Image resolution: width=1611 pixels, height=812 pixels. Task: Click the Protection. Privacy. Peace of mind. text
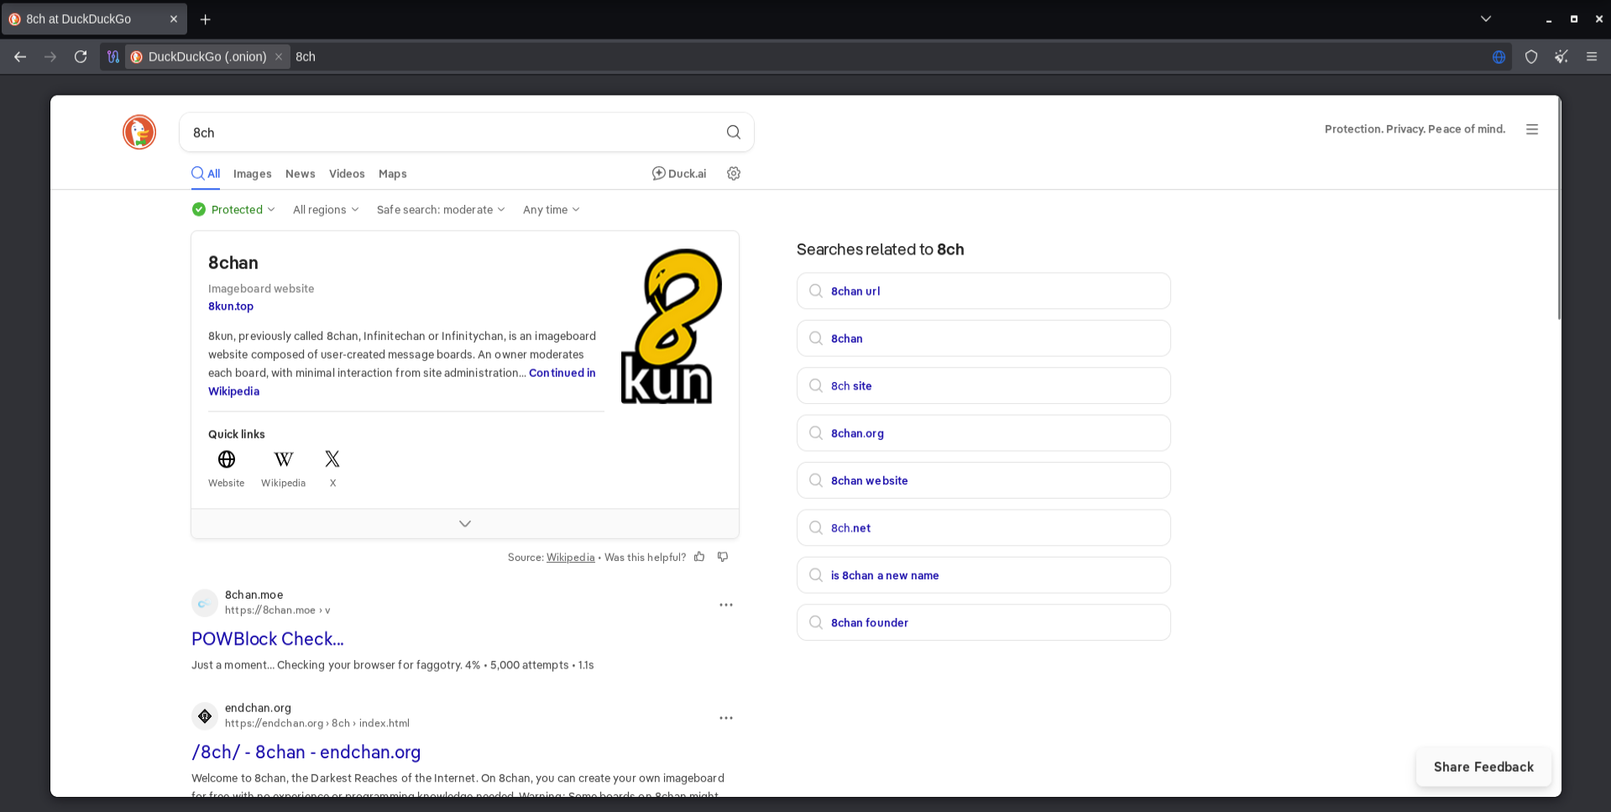pyautogui.click(x=1415, y=129)
